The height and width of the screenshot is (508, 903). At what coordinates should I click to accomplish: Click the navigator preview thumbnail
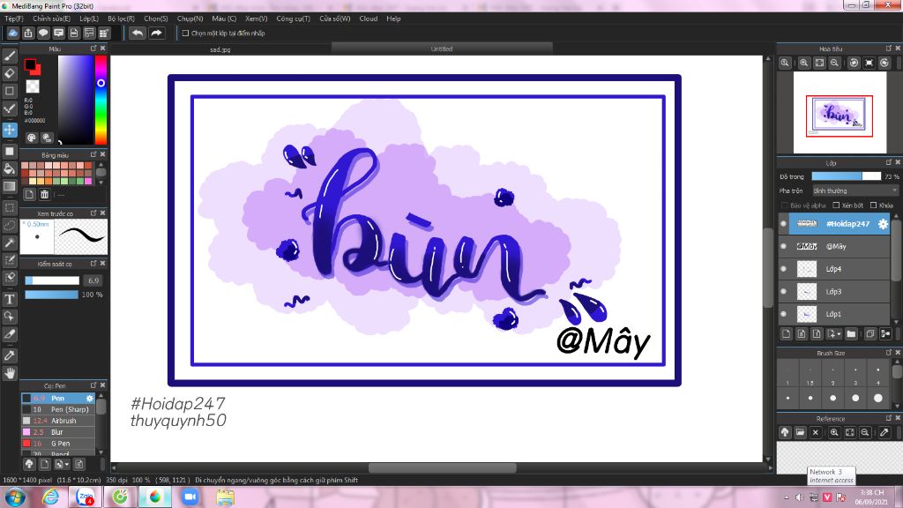840,114
